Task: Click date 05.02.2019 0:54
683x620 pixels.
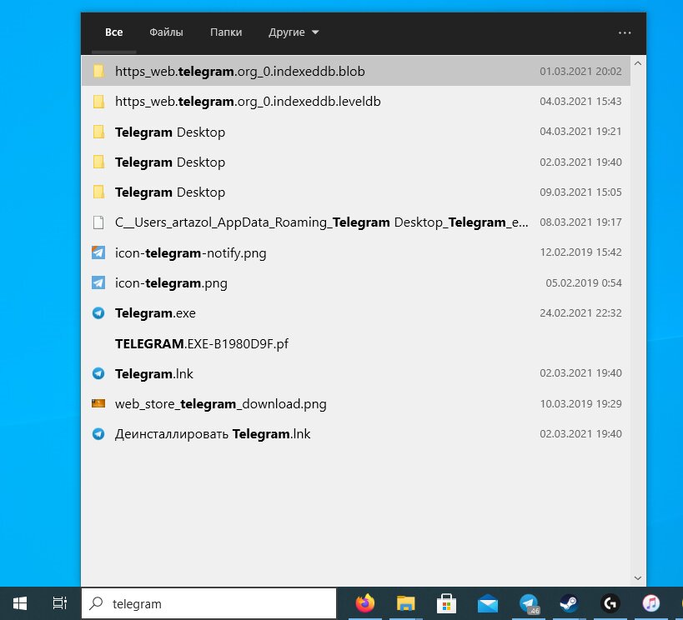Action: pyautogui.click(x=584, y=283)
